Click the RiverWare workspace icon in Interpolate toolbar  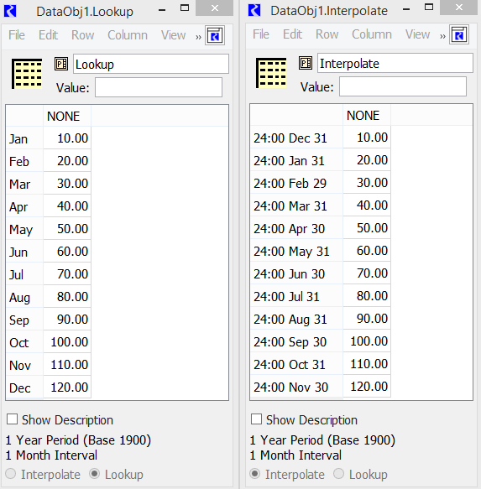click(x=459, y=34)
